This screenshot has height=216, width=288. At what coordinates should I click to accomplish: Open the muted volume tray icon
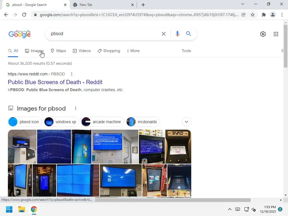point(254,209)
